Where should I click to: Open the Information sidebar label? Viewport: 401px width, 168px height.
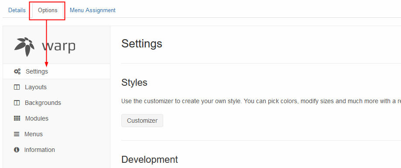[39, 150]
